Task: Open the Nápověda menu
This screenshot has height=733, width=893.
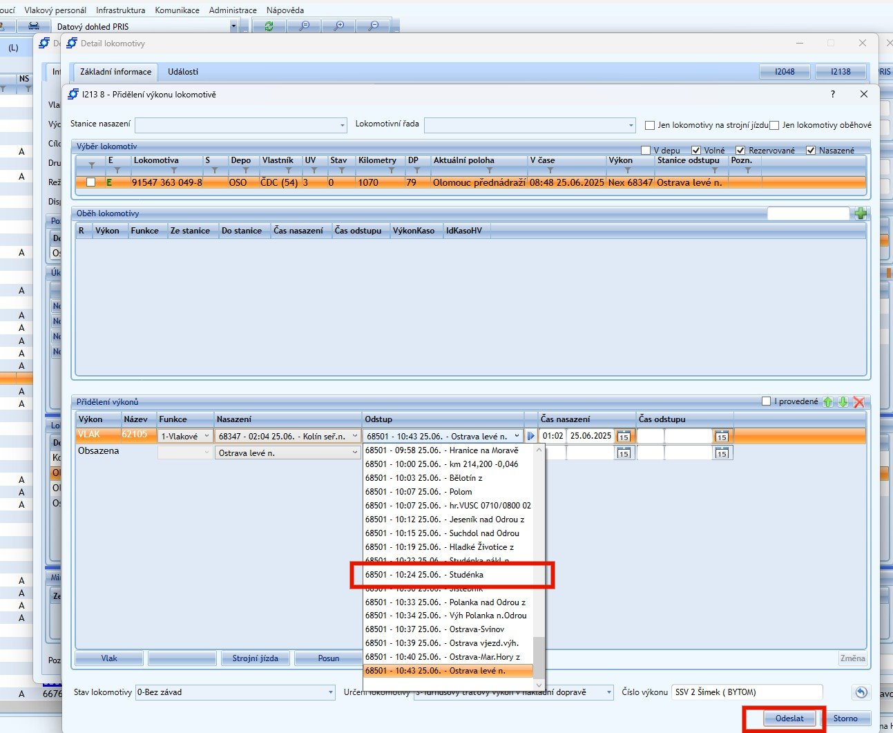Action: point(285,10)
